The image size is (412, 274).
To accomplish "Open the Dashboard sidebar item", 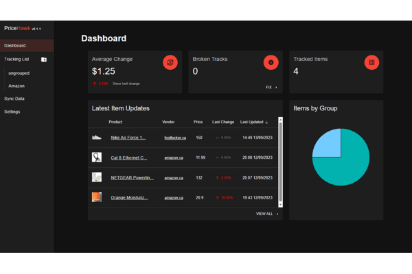I will click(x=27, y=46).
